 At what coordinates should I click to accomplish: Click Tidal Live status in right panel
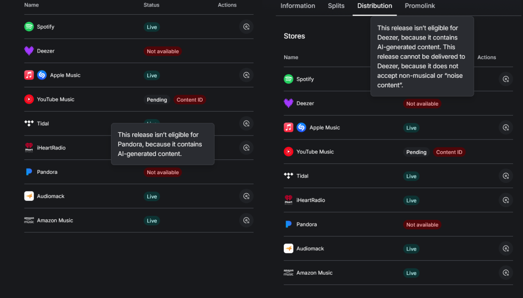click(411, 176)
